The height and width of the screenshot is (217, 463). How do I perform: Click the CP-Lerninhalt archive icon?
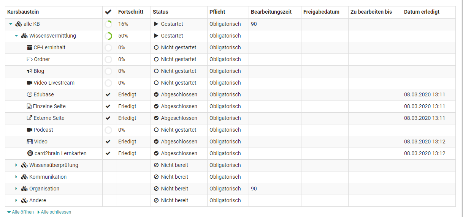[x=30, y=47]
